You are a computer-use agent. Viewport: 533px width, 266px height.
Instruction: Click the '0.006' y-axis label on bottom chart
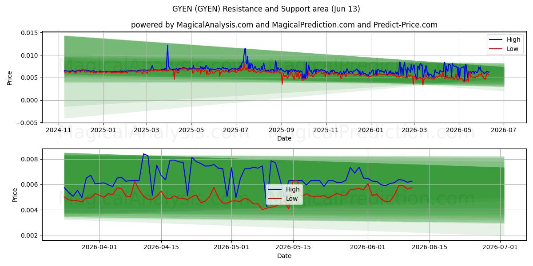tap(30, 184)
